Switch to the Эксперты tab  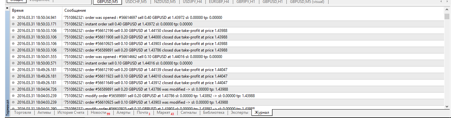click(x=239, y=113)
